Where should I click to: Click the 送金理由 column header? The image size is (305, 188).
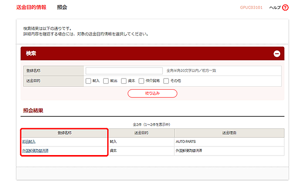(x=229, y=133)
